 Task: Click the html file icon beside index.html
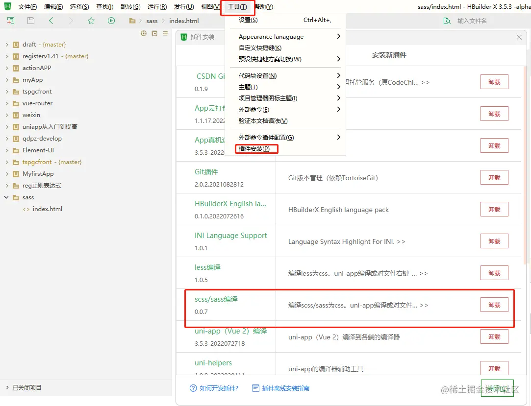pos(26,209)
